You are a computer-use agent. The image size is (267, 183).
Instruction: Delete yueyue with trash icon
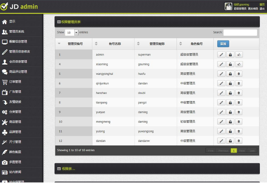[238, 112]
